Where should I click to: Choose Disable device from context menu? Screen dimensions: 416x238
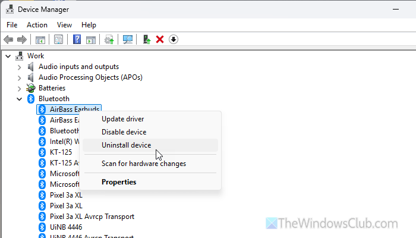click(150, 132)
